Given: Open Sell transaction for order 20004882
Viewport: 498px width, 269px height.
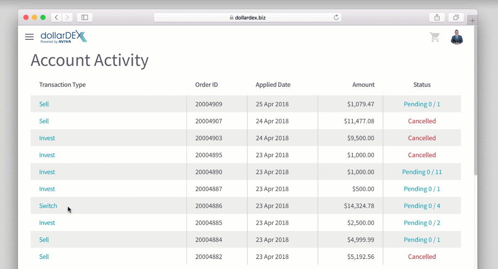Looking at the screenshot, I should click(44, 257).
